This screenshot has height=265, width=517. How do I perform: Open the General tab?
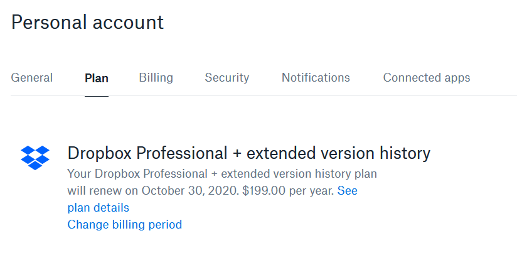[32, 78]
